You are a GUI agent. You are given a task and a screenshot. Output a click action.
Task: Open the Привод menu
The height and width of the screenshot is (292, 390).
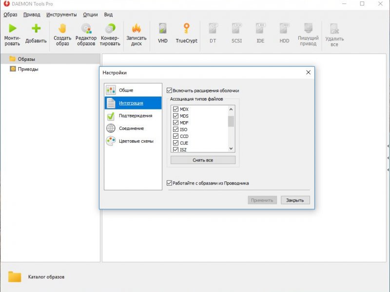(32, 15)
